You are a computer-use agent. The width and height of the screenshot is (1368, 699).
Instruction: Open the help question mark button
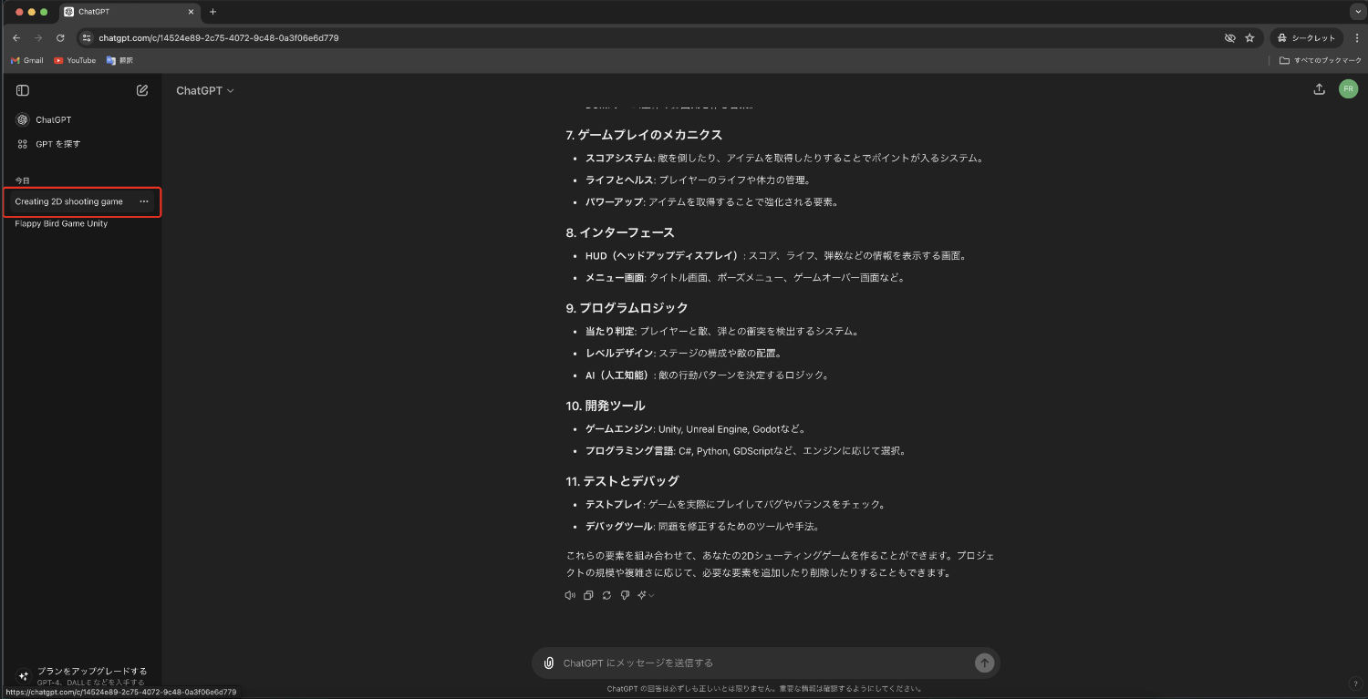click(1354, 684)
